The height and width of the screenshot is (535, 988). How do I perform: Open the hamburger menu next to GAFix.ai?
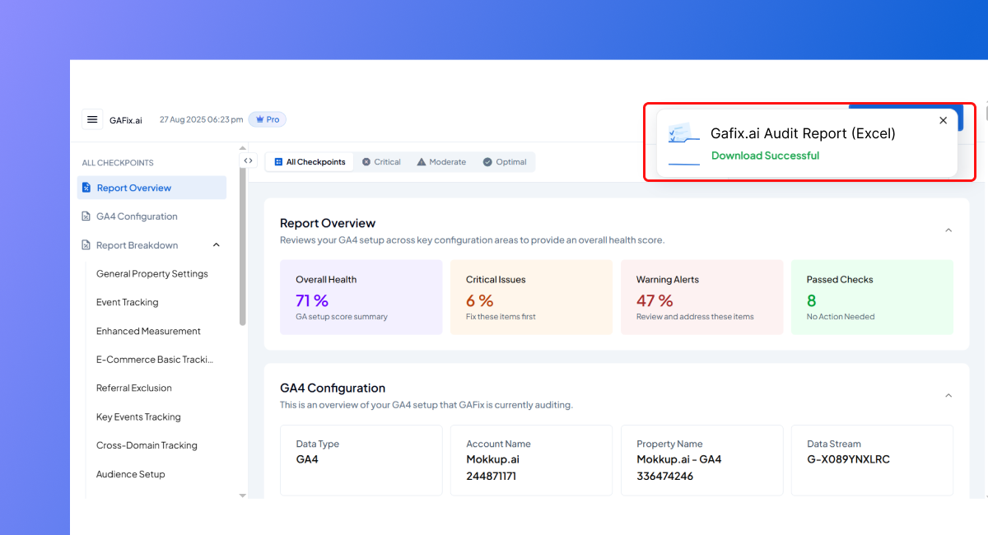click(x=92, y=119)
